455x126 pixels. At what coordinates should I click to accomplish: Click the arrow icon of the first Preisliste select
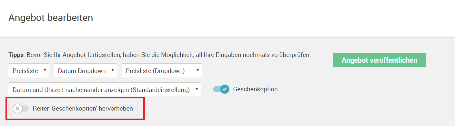pyautogui.click(x=45, y=70)
